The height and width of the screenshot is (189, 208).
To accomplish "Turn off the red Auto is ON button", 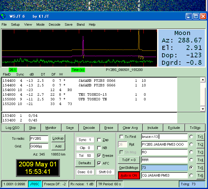I will click(129, 175).
